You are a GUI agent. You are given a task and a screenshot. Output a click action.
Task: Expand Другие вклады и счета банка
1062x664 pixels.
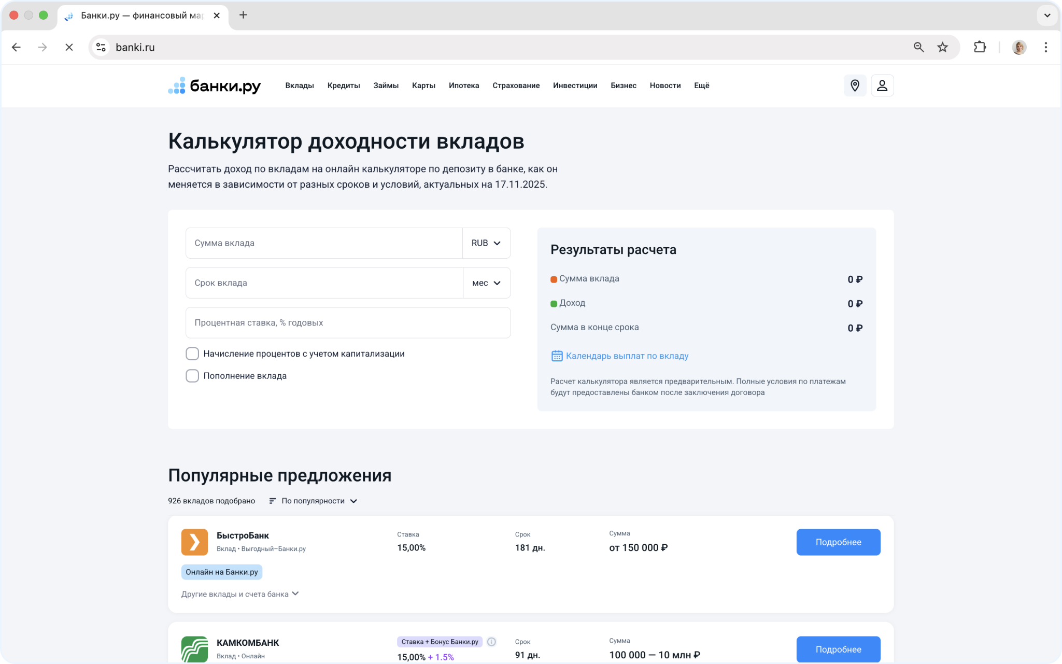pyautogui.click(x=240, y=594)
